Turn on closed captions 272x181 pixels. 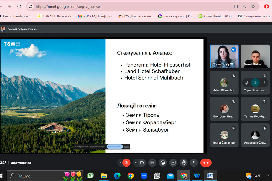point(153,163)
